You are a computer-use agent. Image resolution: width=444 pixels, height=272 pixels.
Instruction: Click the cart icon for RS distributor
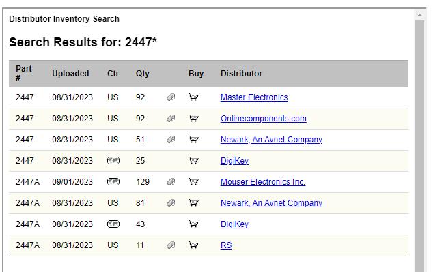pos(194,245)
